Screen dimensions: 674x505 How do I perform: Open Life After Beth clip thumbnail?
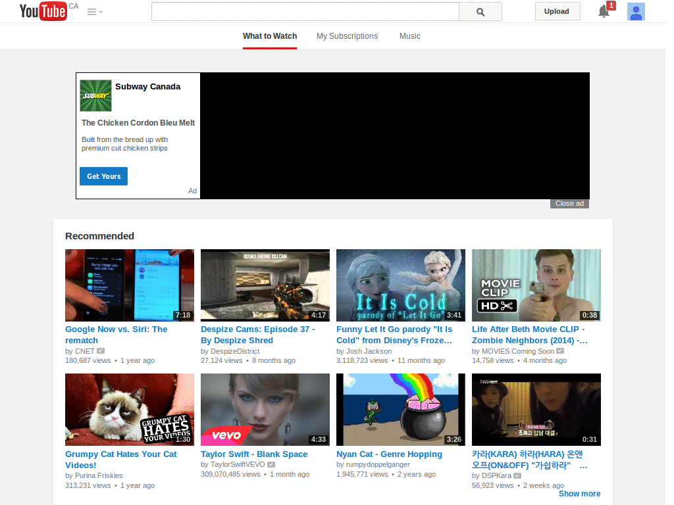pos(536,285)
